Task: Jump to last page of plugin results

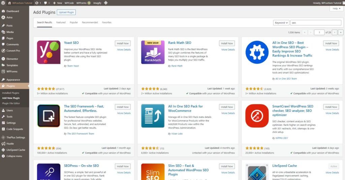Action: [x=341, y=32]
